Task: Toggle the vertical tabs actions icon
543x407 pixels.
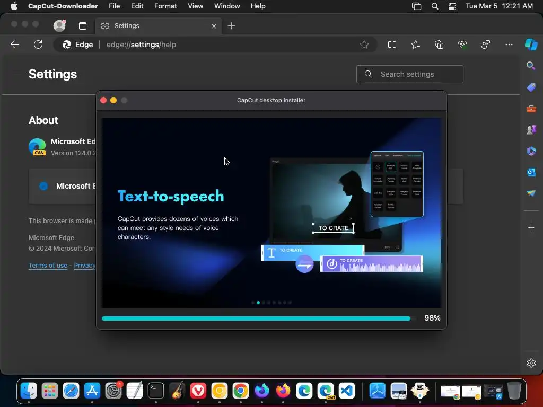Action: tap(82, 26)
